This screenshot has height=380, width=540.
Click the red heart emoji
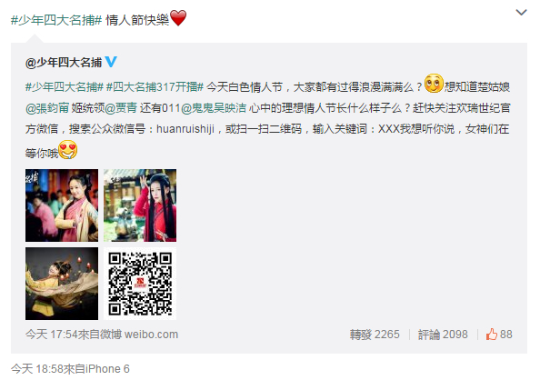click(178, 18)
